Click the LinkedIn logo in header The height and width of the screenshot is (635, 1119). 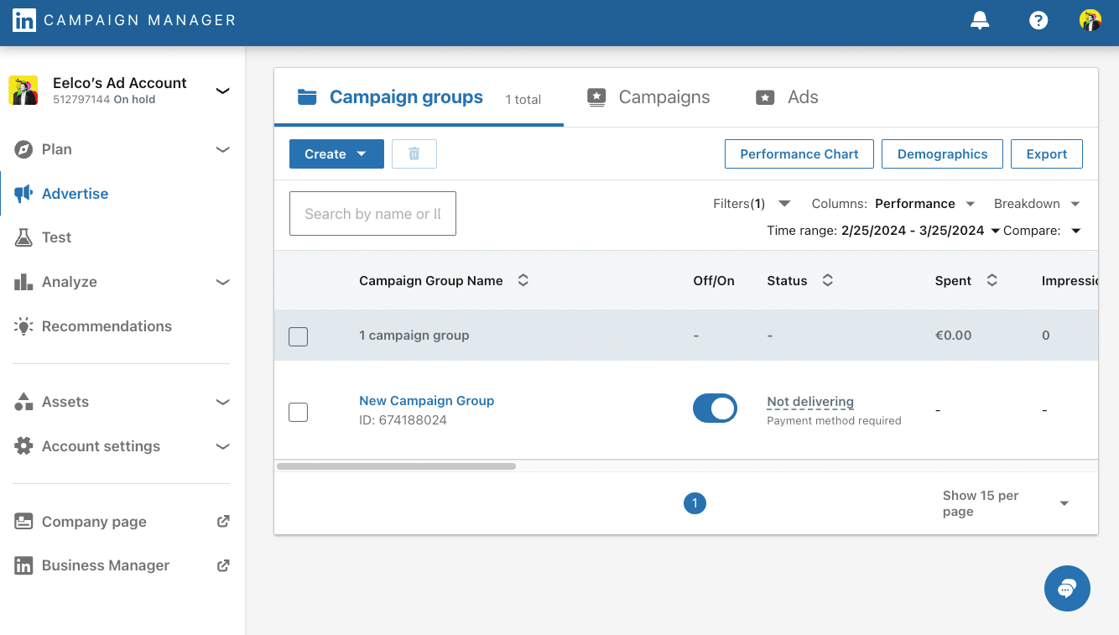(23, 21)
